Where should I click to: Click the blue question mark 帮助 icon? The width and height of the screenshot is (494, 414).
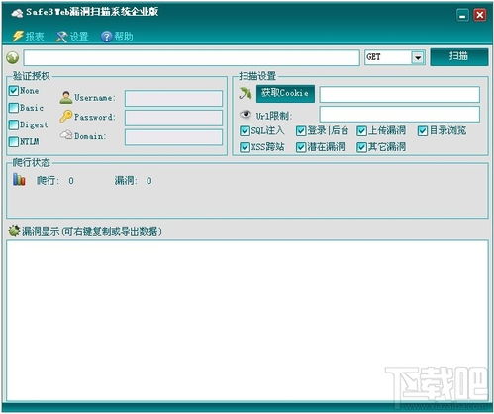[106, 37]
